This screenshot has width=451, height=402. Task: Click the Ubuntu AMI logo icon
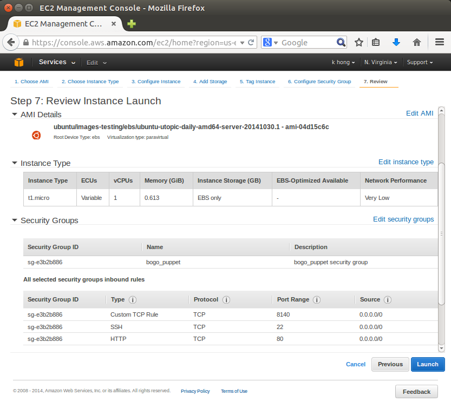click(x=36, y=135)
